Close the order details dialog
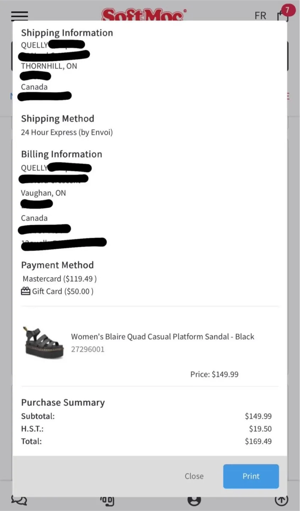The image size is (300, 511). [194, 476]
